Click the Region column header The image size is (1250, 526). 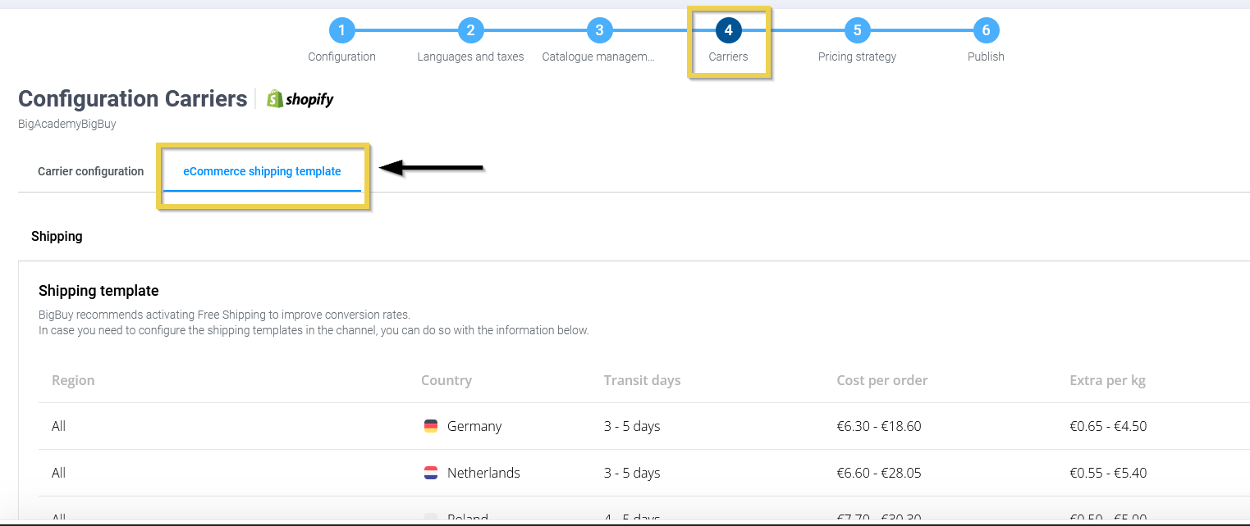[x=73, y=380]
